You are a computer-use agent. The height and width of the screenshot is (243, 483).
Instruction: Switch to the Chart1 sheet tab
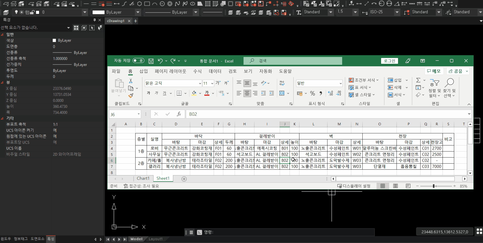coord(143,178)
